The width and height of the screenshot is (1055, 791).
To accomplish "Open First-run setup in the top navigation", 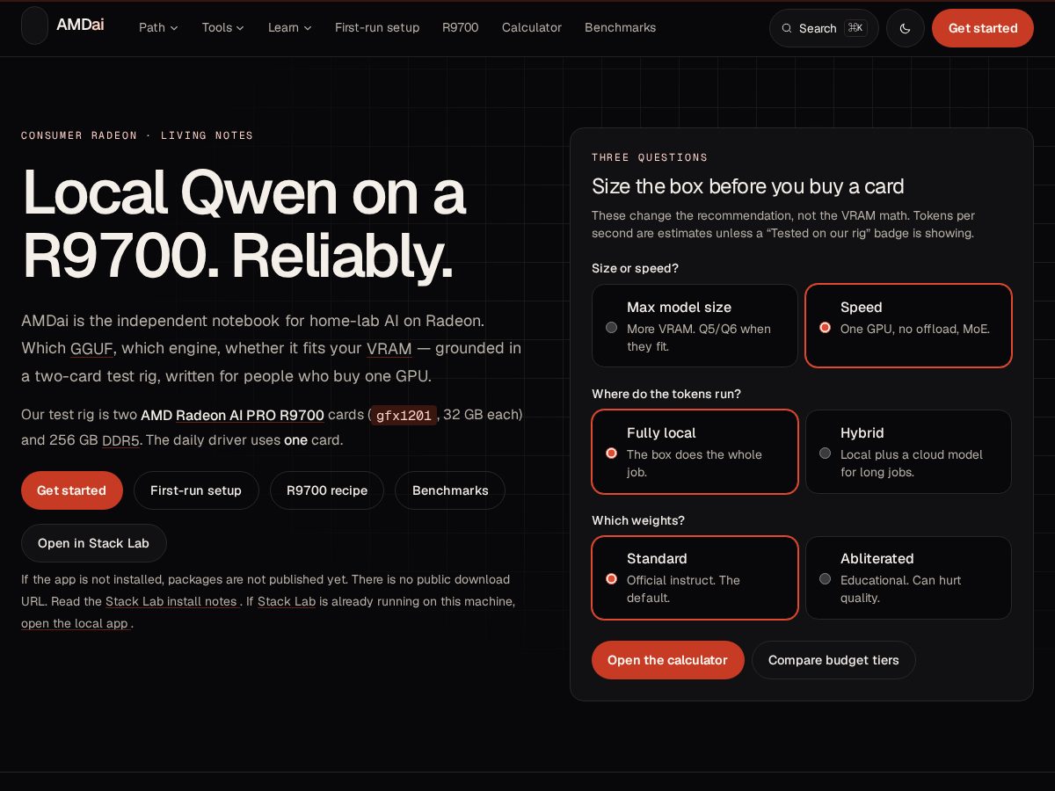I will coord(377,27).
